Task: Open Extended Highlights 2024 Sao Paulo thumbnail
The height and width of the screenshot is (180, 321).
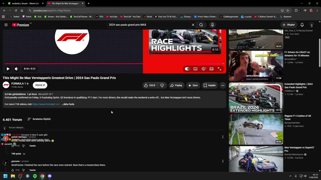Action: pos(256,98)
